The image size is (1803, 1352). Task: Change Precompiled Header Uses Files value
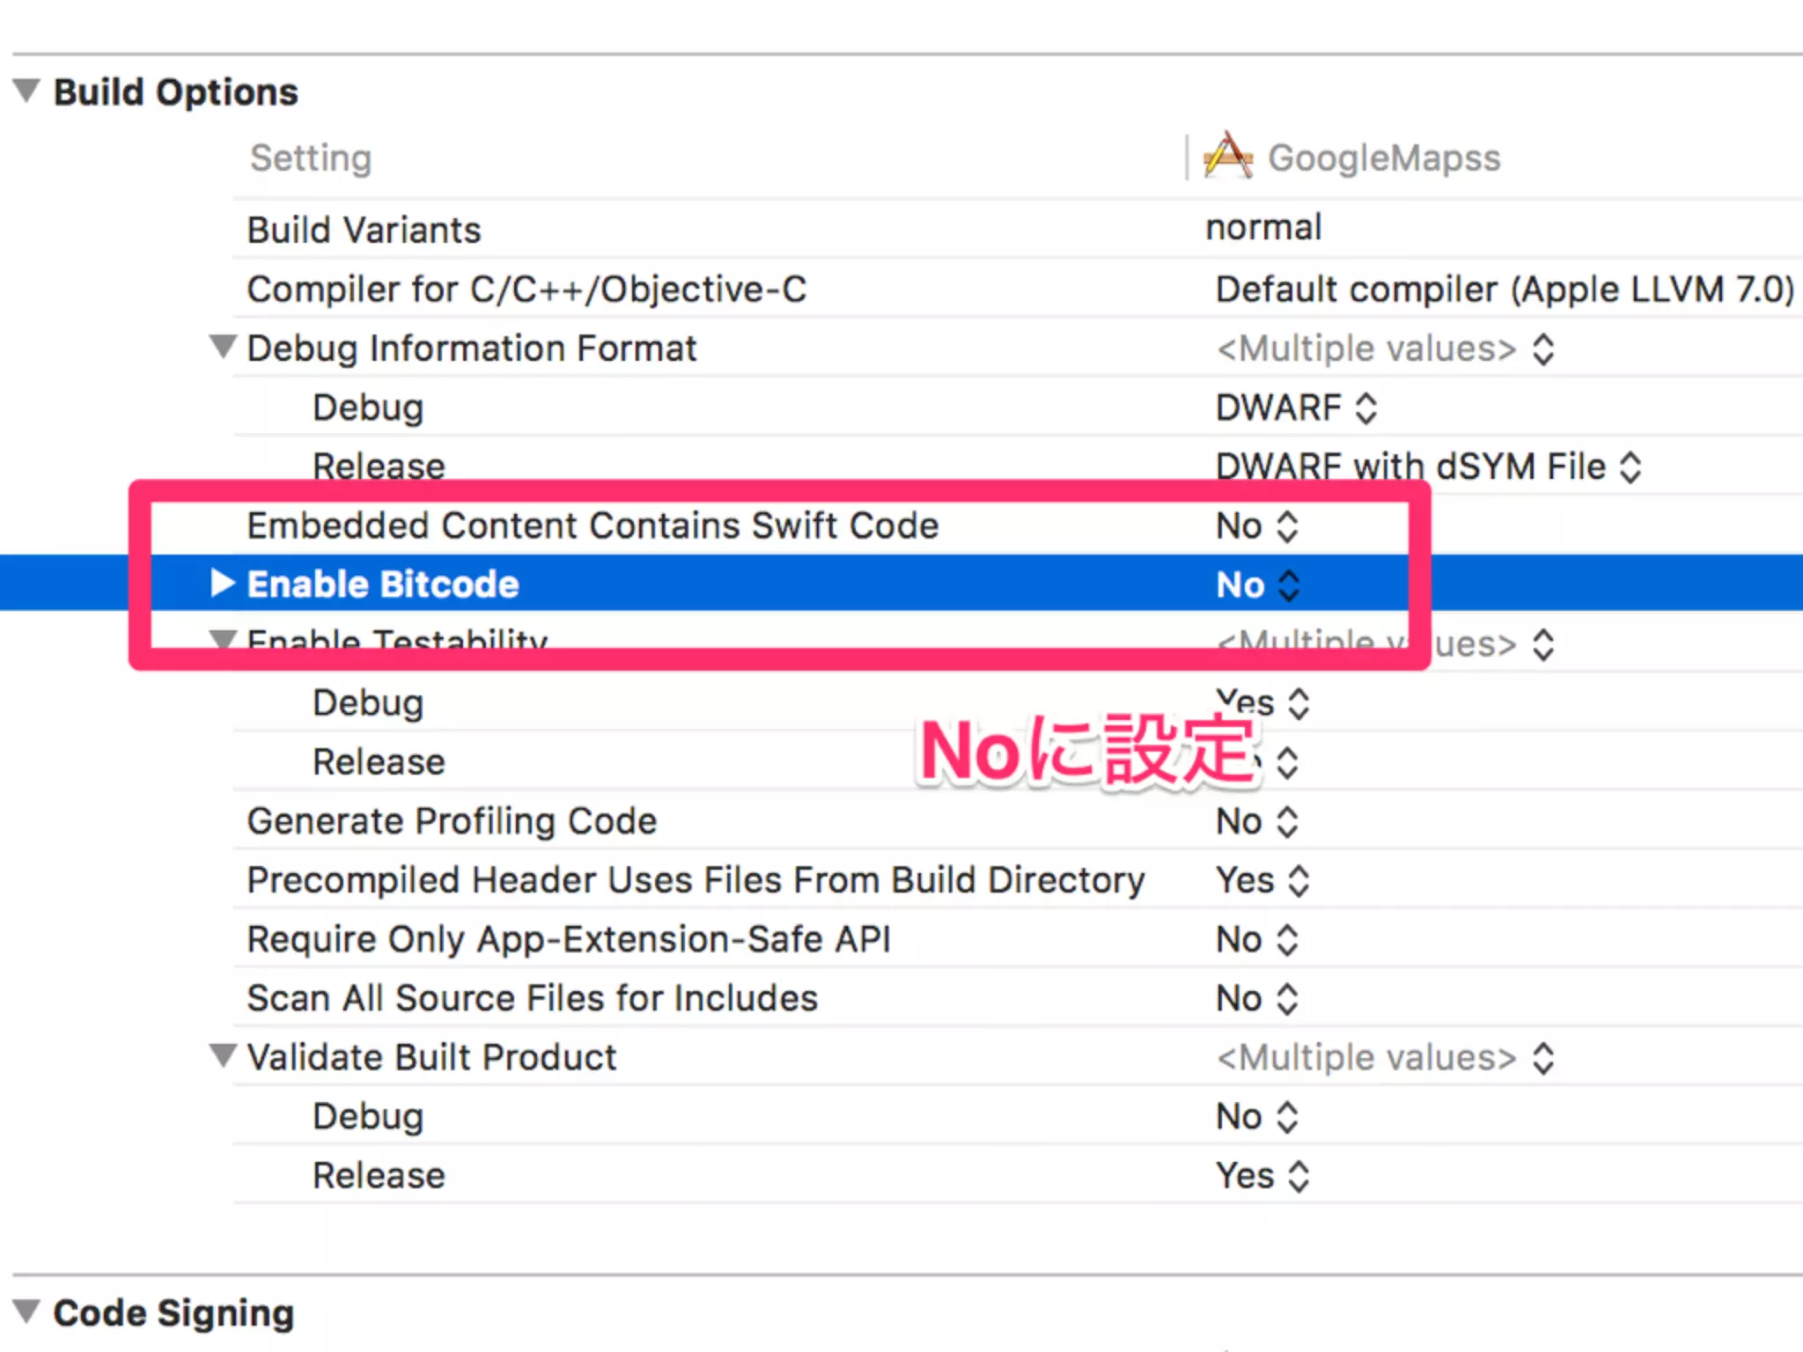pyautogui.click(x=1262, y=881)
